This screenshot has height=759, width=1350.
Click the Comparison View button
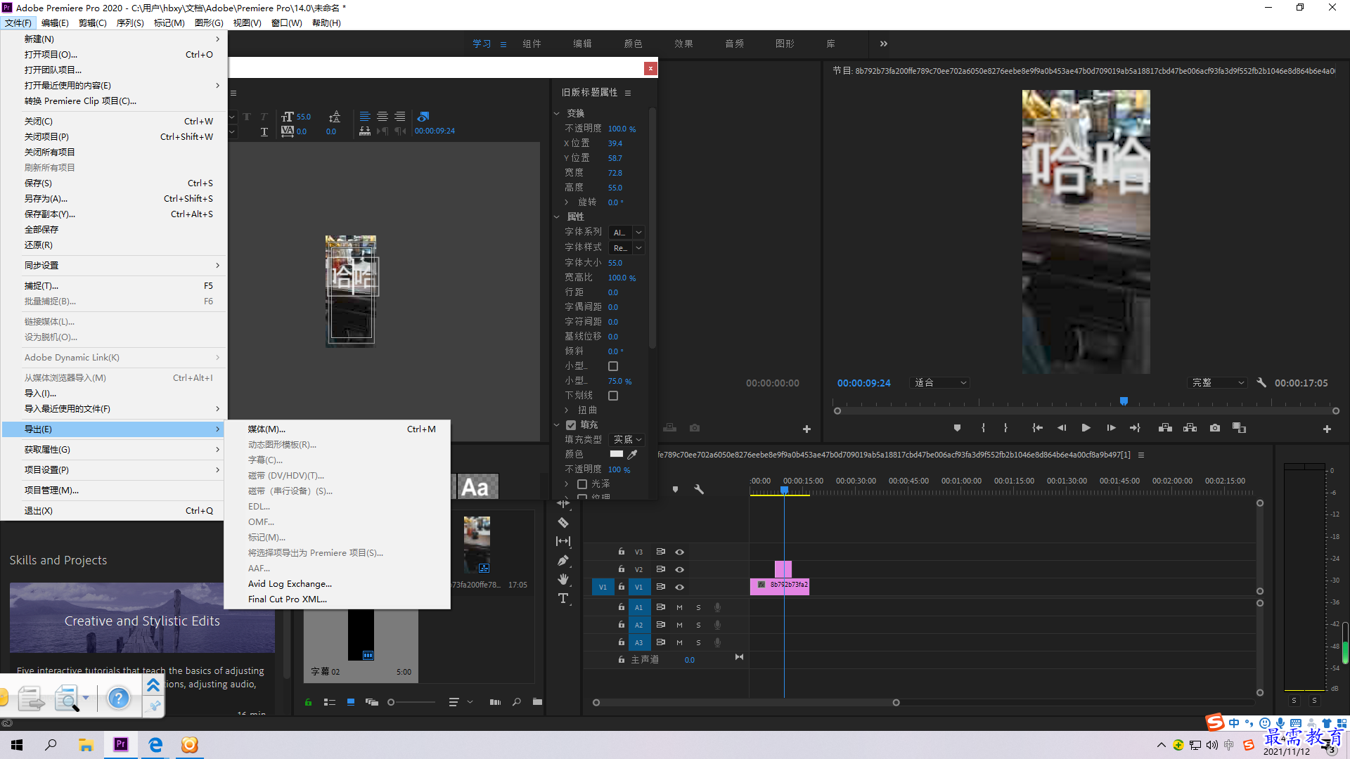(1239, 428)
